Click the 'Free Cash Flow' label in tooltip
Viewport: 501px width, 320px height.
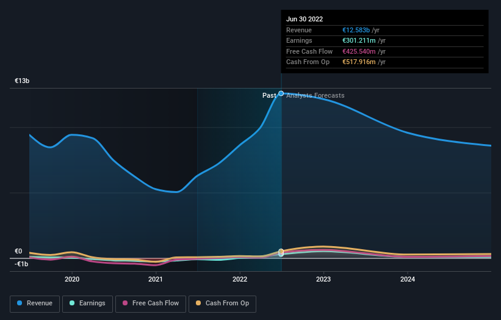[x=309, y=51]
